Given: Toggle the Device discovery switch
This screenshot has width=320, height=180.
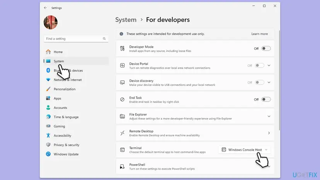Looking at the screenshot, I should tap(259, 82).
